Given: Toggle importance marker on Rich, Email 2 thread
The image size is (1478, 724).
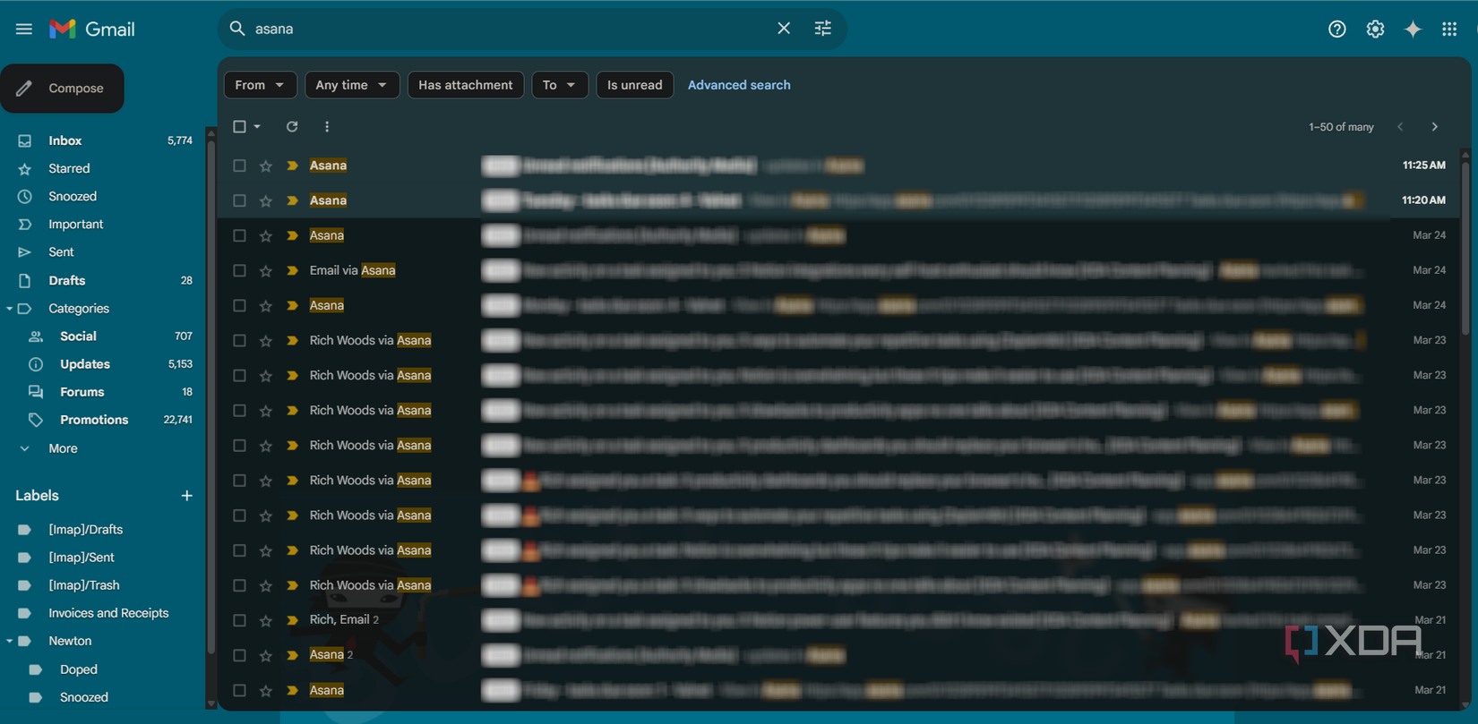Looking at the screenshot, I should pyautogui.click(x=292, y=620).
